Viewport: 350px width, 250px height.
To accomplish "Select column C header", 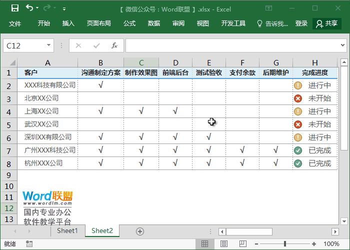I will 141,62.
